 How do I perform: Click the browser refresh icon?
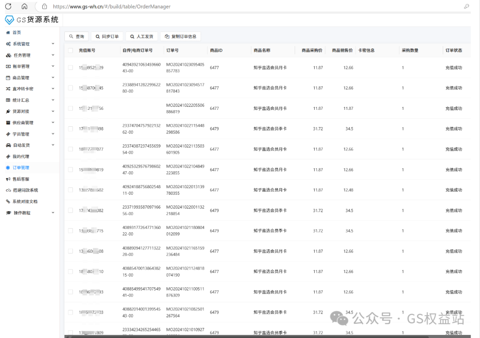pyautogui.click(x=8, y=6)
